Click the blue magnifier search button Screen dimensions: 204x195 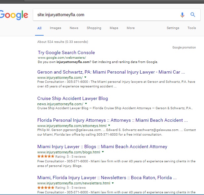coord(193,15)
